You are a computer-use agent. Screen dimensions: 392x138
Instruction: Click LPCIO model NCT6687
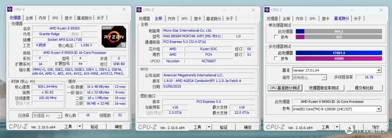coord(208,61)
